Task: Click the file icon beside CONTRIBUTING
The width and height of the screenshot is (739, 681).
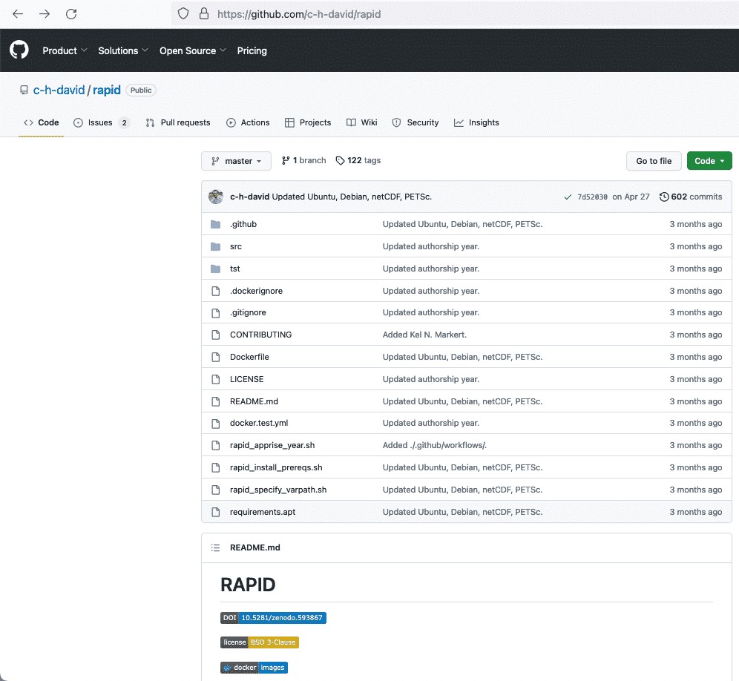Action: point(216,335)
